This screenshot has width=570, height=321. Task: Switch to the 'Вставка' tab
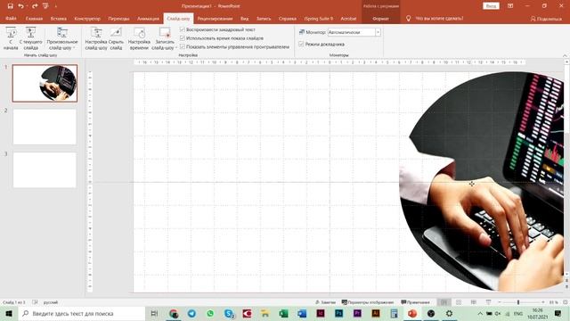(x=59, y=18)
